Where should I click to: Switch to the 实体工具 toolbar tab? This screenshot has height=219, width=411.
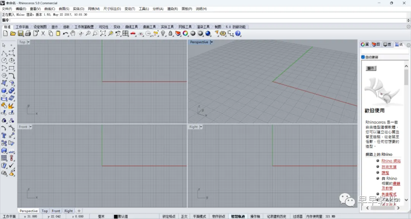[167, 27]
